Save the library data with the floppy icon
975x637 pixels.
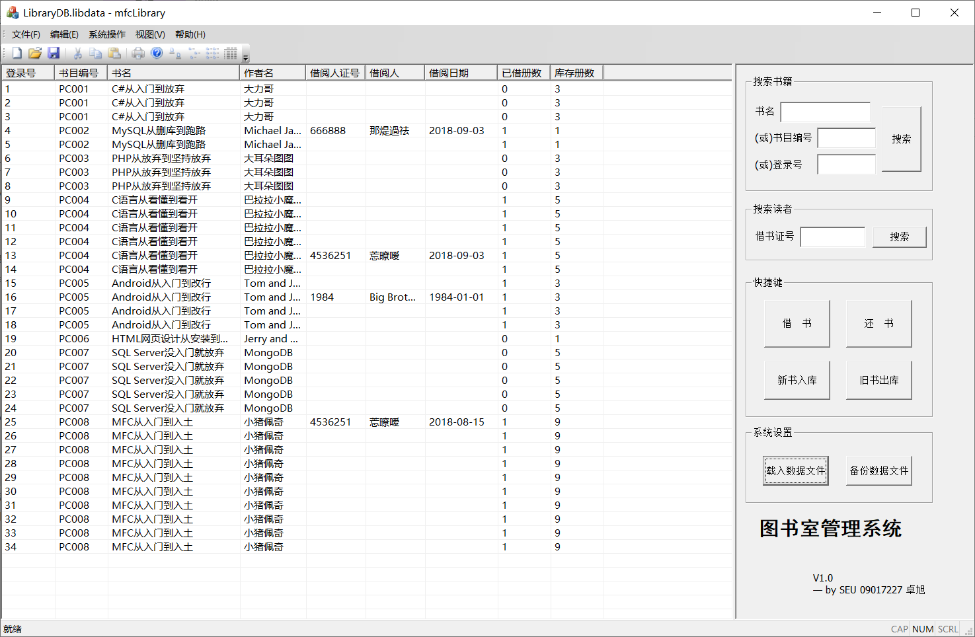[x=54, y=53]
